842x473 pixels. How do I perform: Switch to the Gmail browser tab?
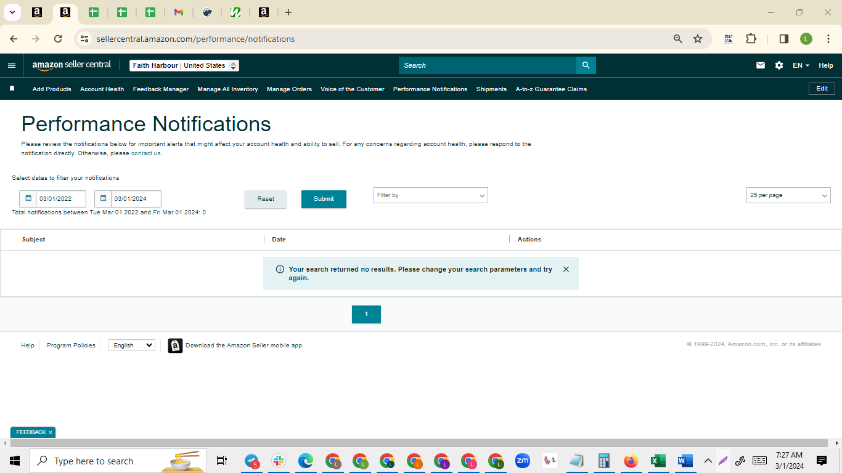(179, 12)
